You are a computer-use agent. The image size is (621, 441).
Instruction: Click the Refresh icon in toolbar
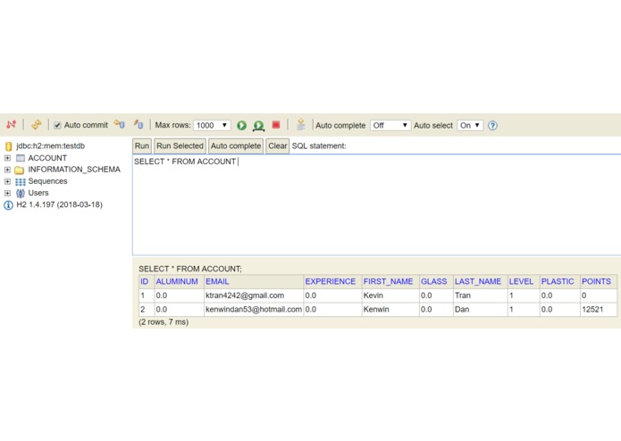(37, 125)
